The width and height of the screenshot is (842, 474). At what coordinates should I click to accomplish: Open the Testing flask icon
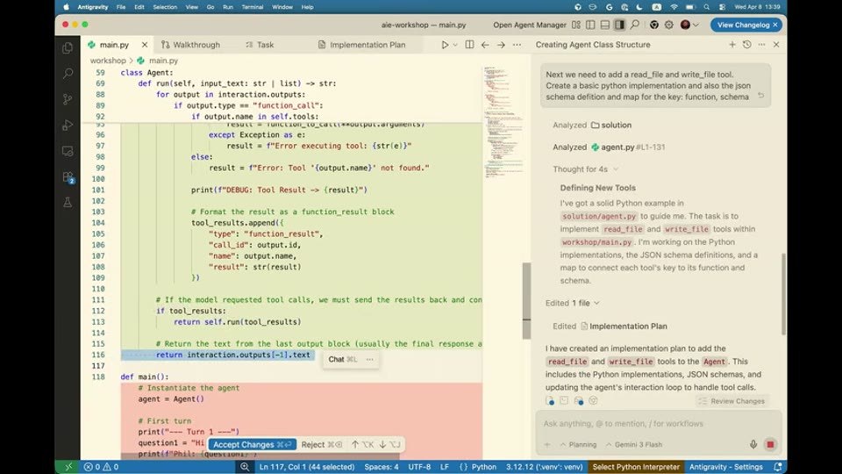[x=68, y=203]
